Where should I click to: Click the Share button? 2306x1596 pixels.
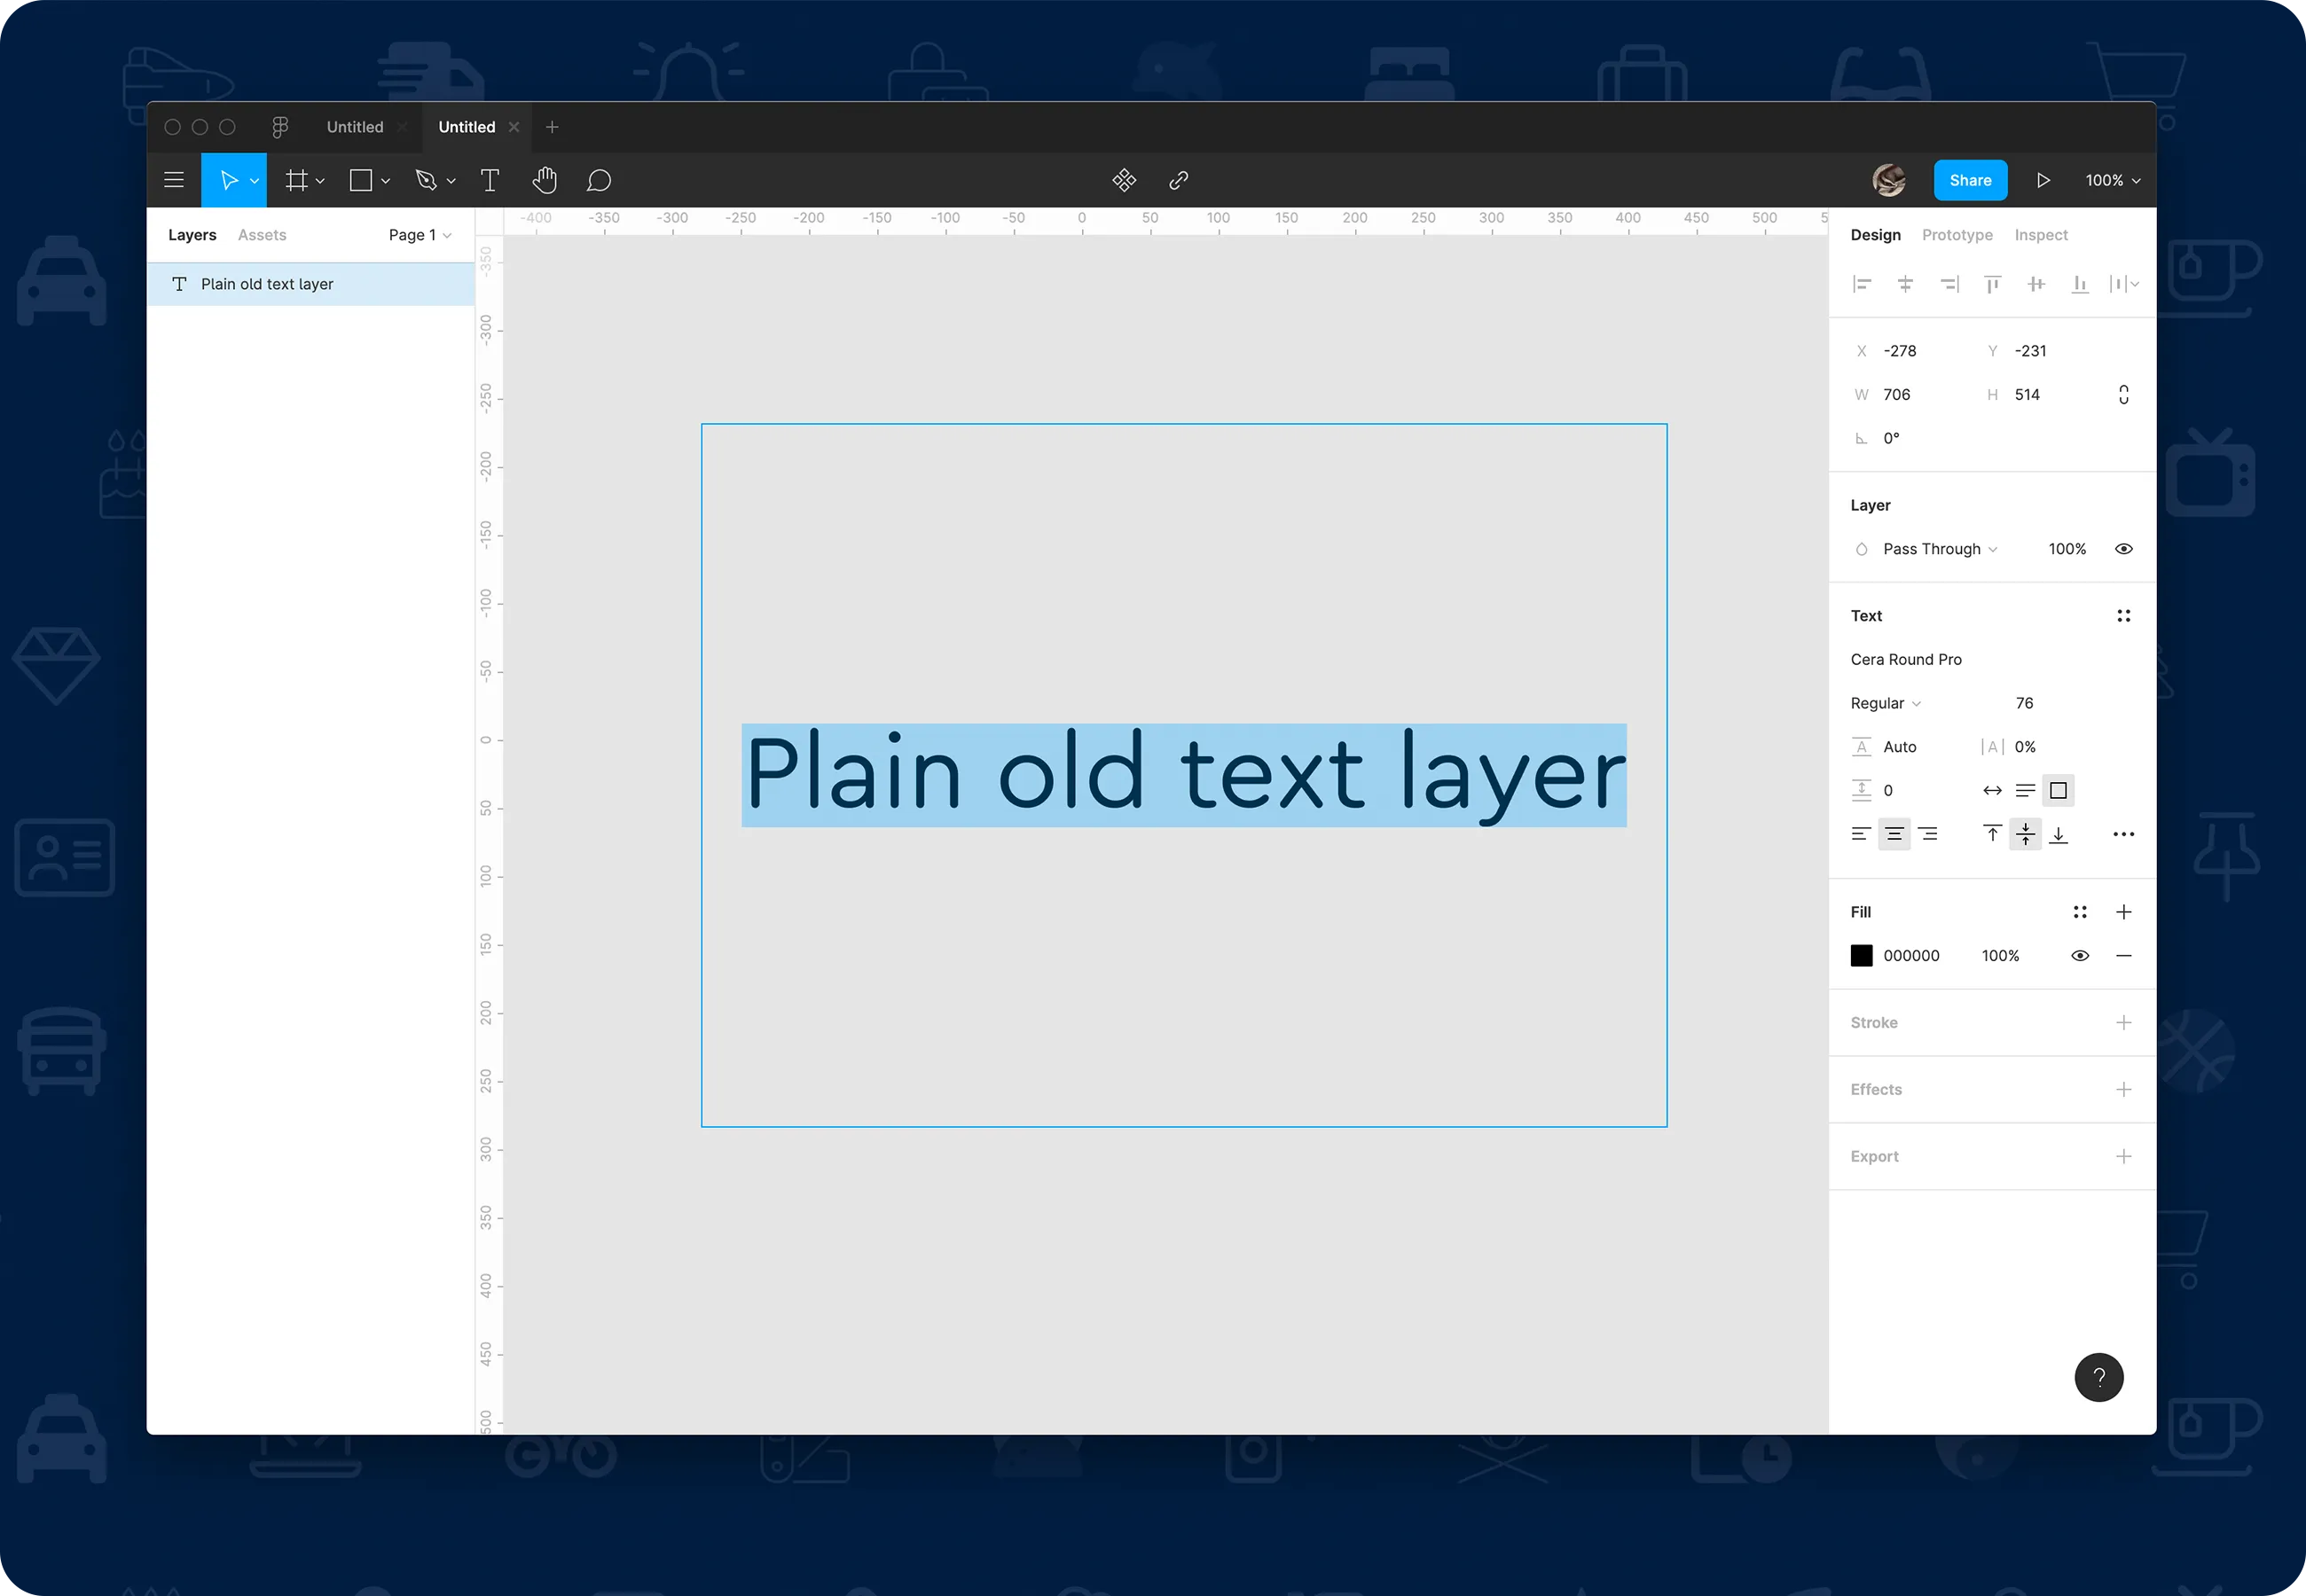click(x=1970, y=179)
